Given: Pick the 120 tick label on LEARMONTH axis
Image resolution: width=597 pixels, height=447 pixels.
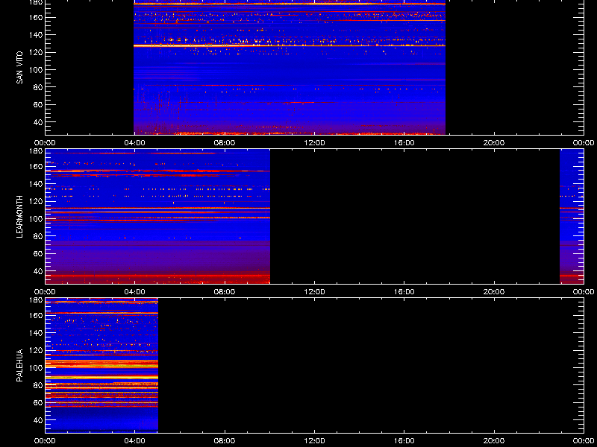Looking at the screenshot, I should click(x=37, y=201).
